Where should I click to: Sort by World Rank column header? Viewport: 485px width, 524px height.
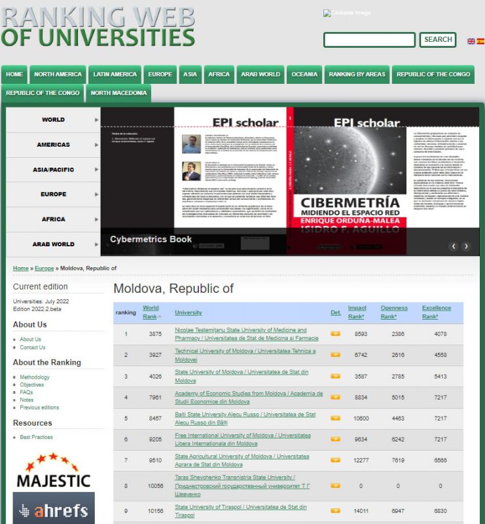pyautogui.click(x=151, y=312)
